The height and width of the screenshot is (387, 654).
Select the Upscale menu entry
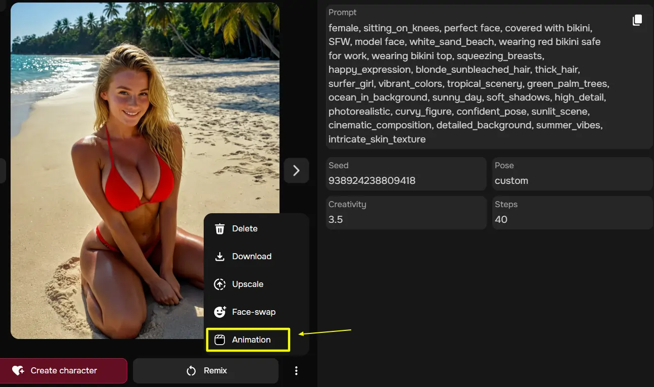click(x=248, y=284)
